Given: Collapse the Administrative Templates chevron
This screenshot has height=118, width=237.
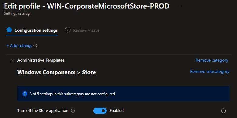Looking at the screenshot, I should tap(12, 60).
